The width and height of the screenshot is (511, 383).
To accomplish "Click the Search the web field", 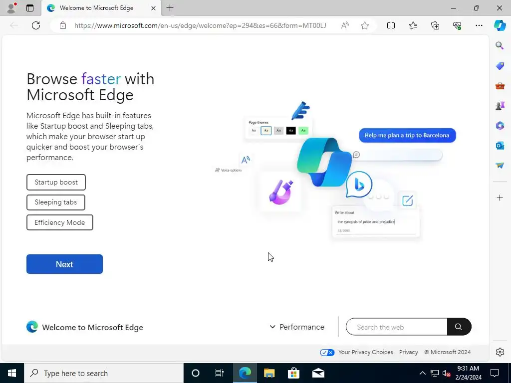I will point(396,327).
